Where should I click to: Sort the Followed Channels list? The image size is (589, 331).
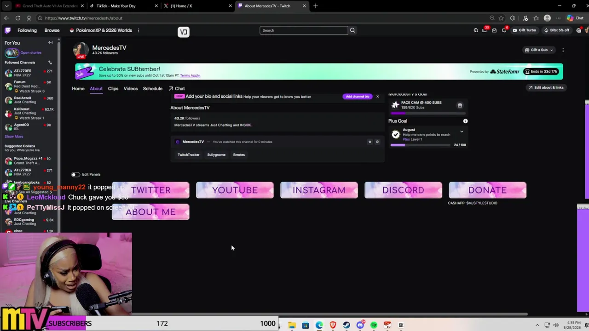[x=50, y=63]
